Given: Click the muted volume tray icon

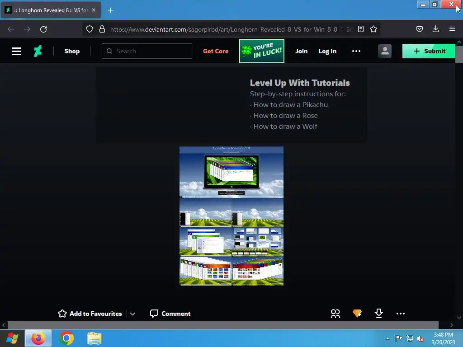Looking at the screenshot, I should pos(420,338).
